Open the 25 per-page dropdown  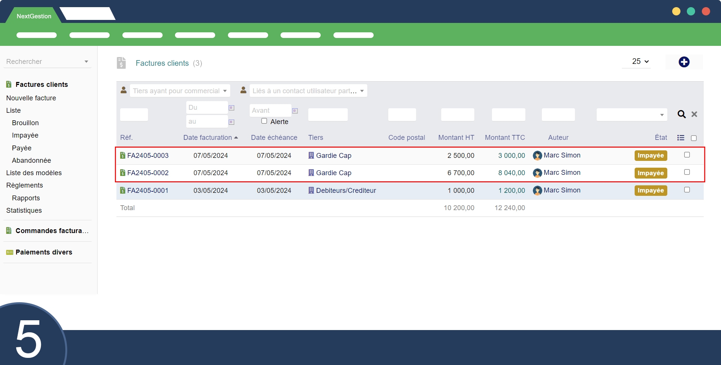640,61
